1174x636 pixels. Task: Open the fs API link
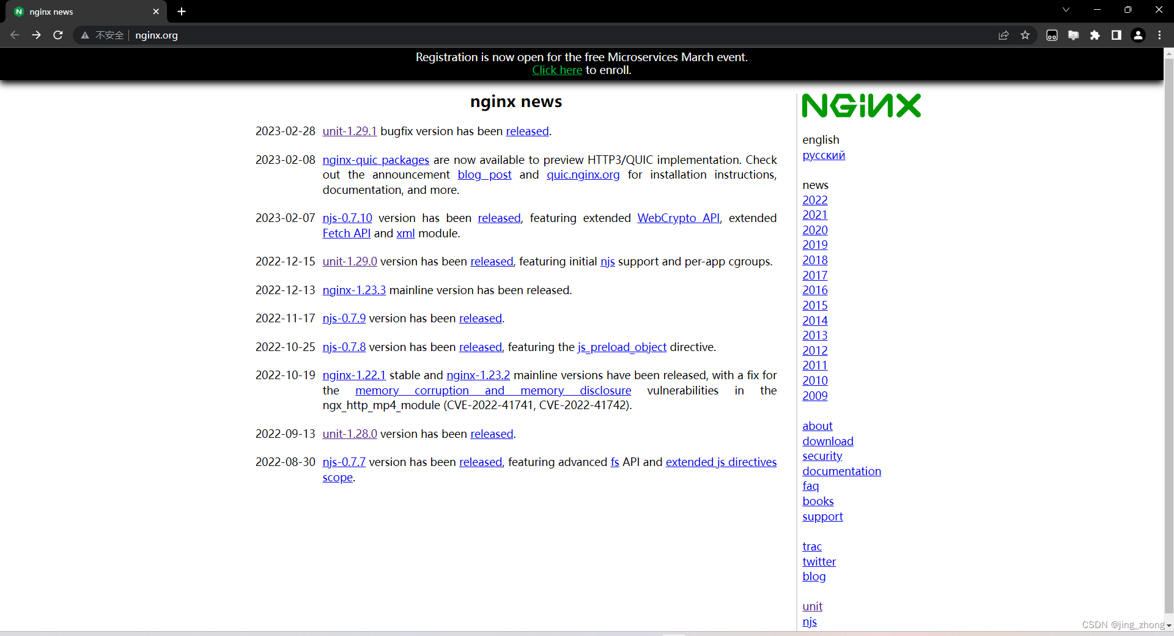tap(615, 462)
